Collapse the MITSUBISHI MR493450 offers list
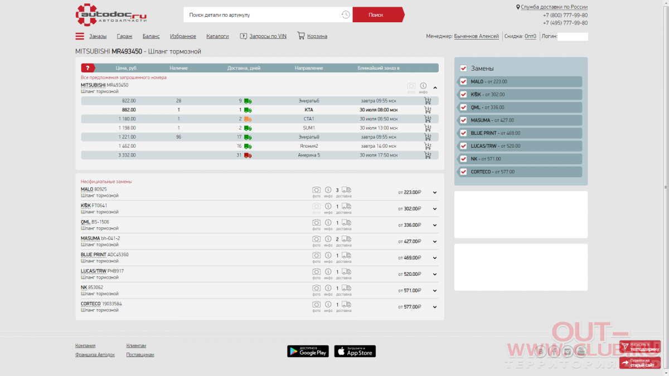 (435, 87)
